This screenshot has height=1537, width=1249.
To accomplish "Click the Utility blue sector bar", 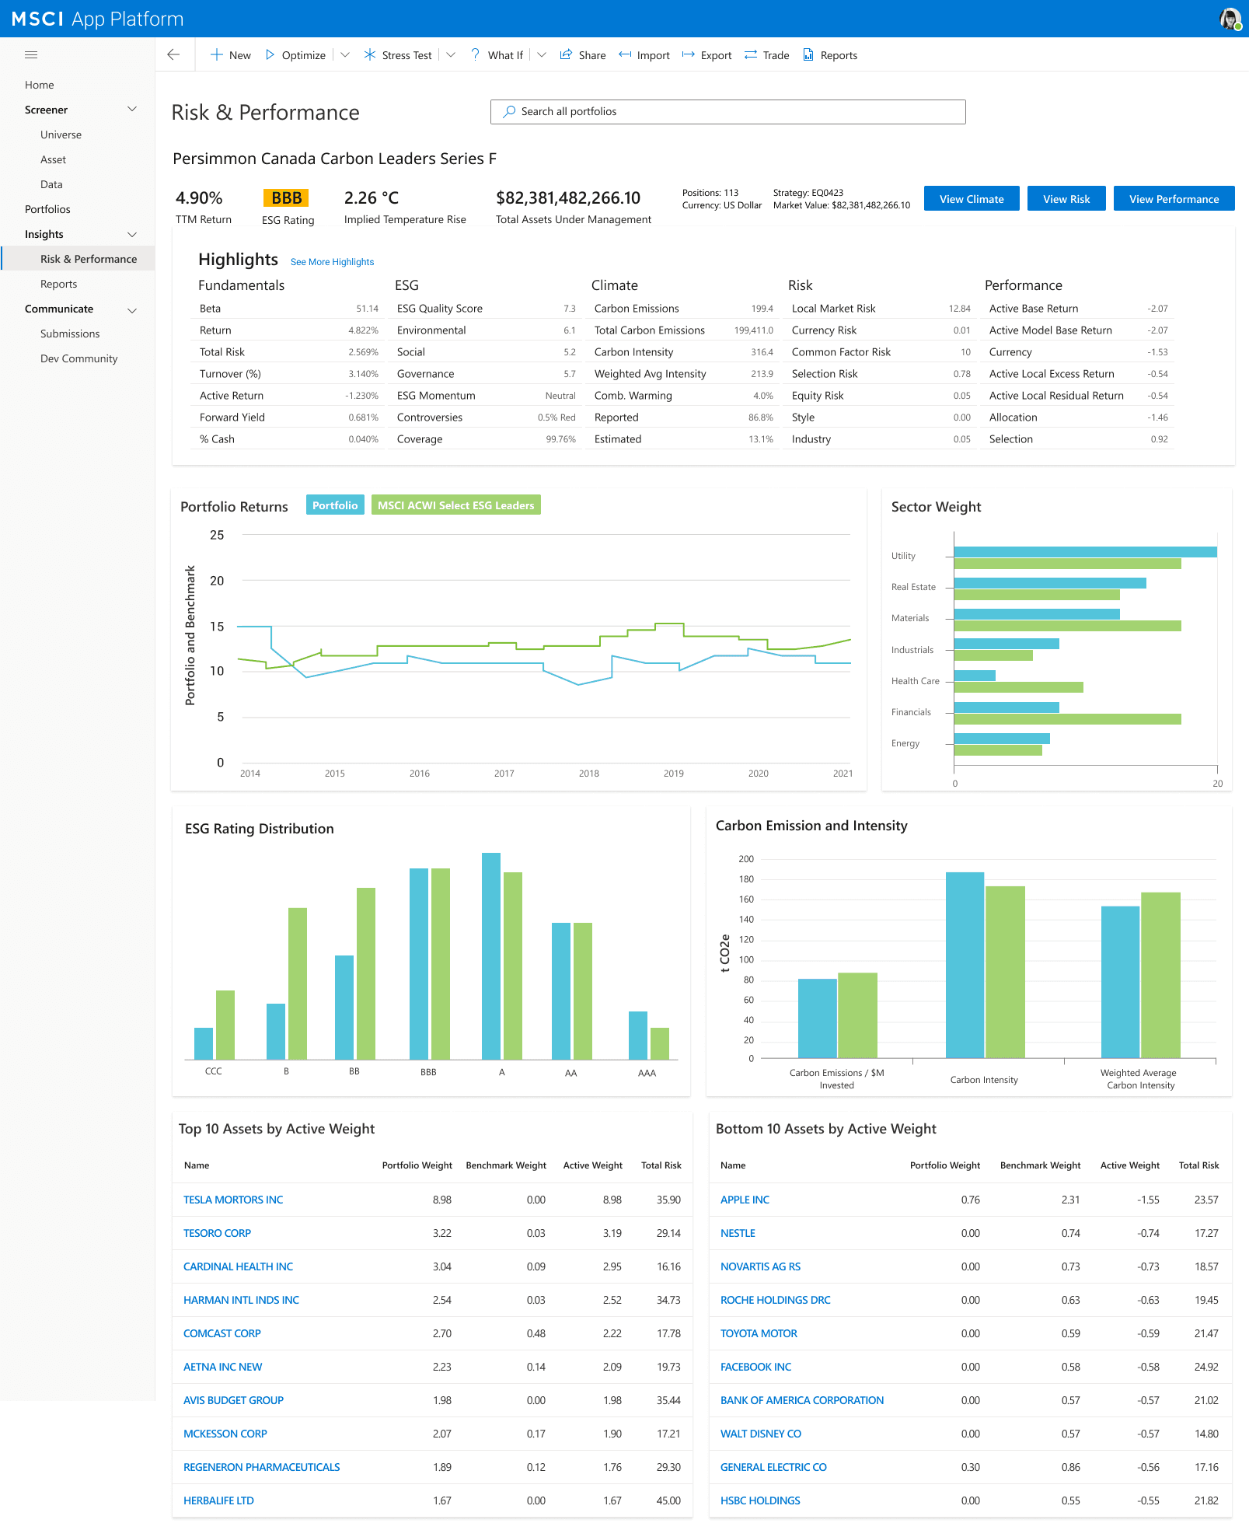I will (1085, 552).
